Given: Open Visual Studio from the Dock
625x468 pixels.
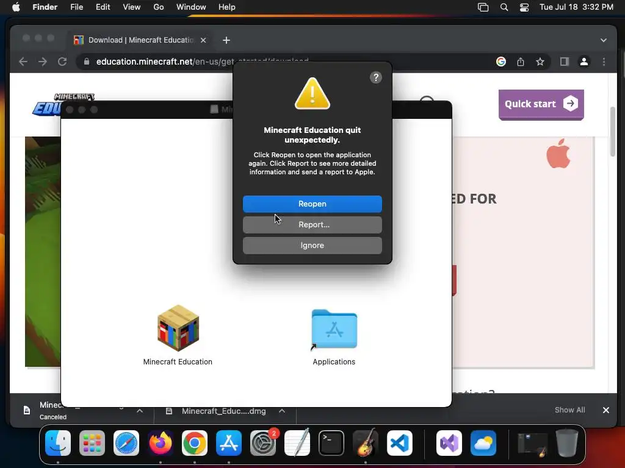Looking at the screenshot, I should (x=449, y=442).
